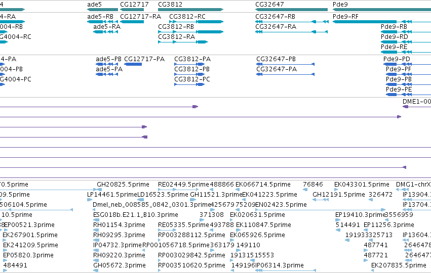Open protein CG3812-PC
The image size is (431, 273).
click(x=192, y=79)
